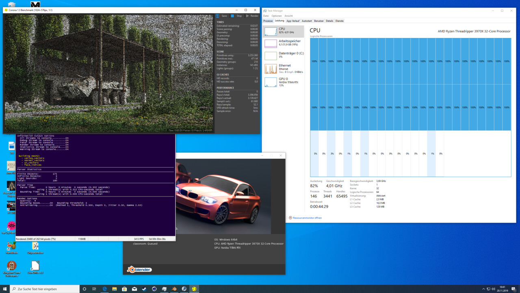Switch to the Leistung tab
The width and height of the screenshot is (520, 293).
click(x=279, y=21)
